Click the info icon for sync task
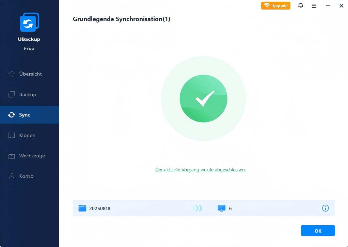This screenshot has width=348, height=247. point(325,208)
